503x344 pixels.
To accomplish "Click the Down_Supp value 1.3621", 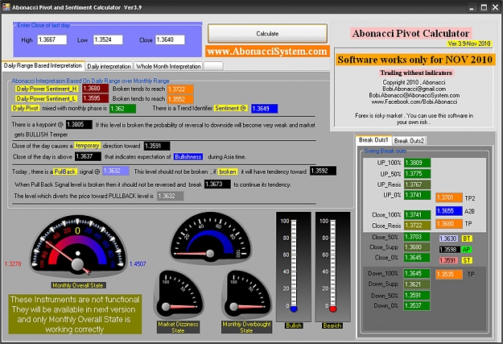I will 417,284.
